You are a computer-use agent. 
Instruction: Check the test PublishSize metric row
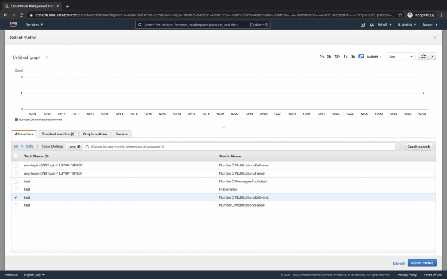click(x=16, y=189)
